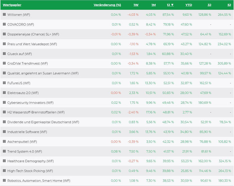Image resolution: width=234 pixels, height=186 pixels.
Task: Sort by YTD column header
Action: tap(189, 5)
